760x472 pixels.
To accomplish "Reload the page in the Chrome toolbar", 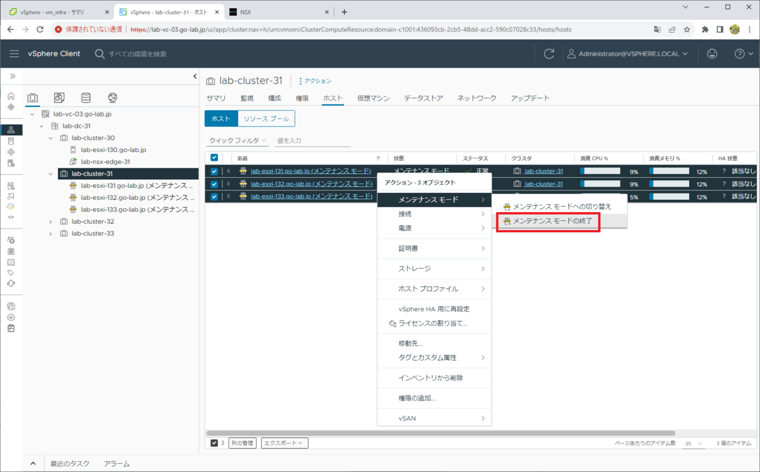I will pyautogui.click(x=41, y=29).
